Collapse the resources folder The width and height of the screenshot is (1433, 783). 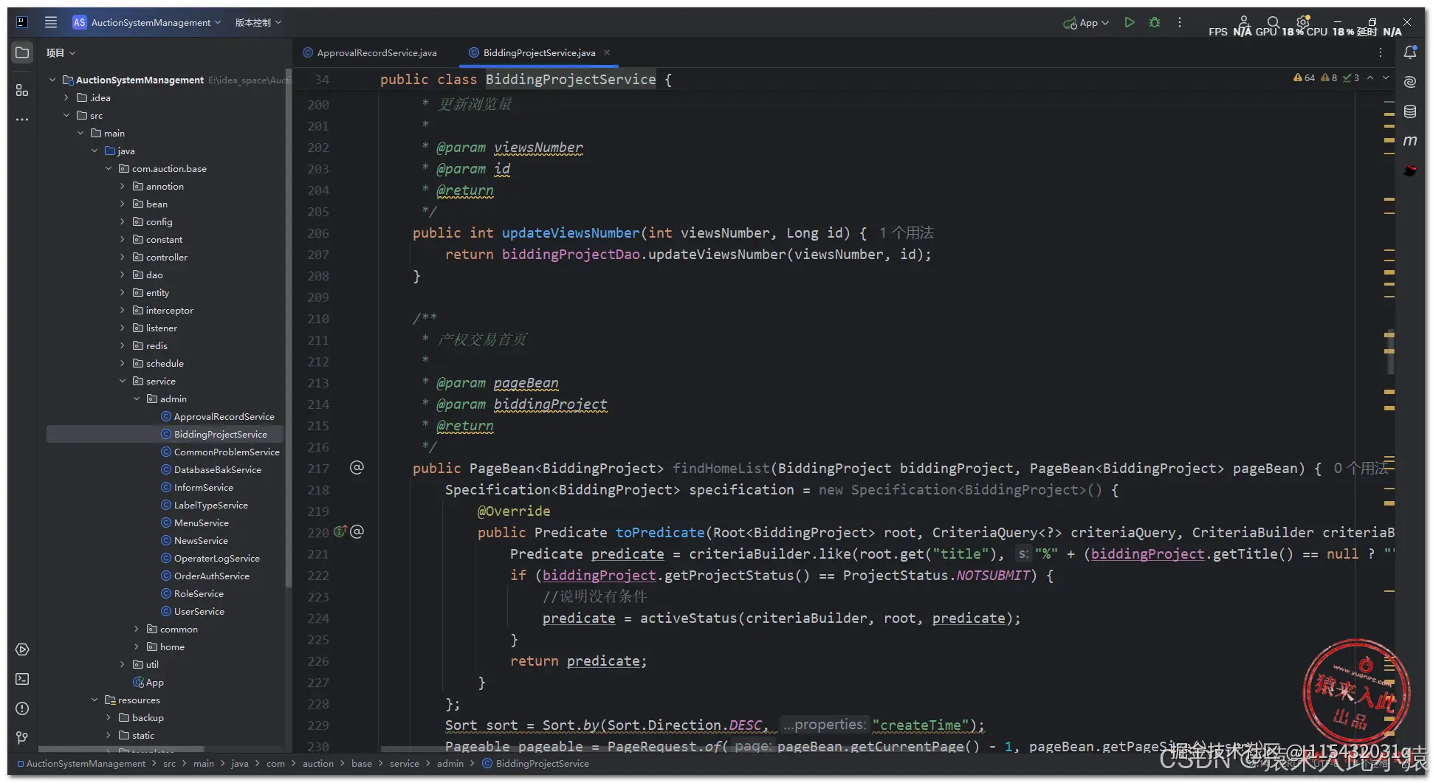coord(94,700)
